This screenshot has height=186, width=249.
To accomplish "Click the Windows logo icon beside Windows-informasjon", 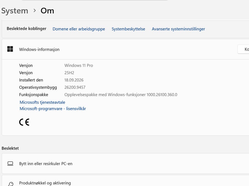I will (x=10, y=49).
